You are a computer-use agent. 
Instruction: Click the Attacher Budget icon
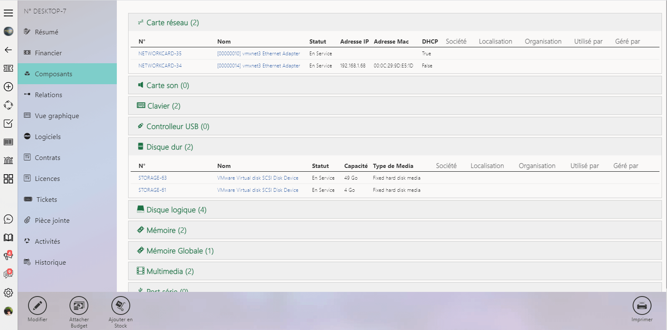[x=79, y=306]
